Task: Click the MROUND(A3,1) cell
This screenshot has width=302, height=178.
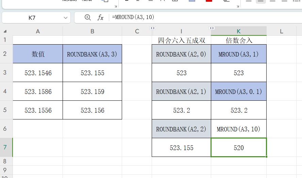Action: pyautogui.click(x=239, y=54)
